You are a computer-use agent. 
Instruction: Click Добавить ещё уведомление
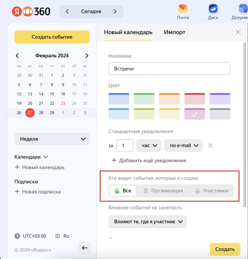149,160
